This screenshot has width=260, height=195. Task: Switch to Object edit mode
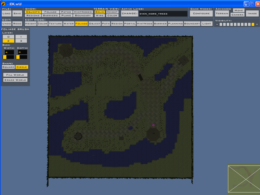click(95, 23)
